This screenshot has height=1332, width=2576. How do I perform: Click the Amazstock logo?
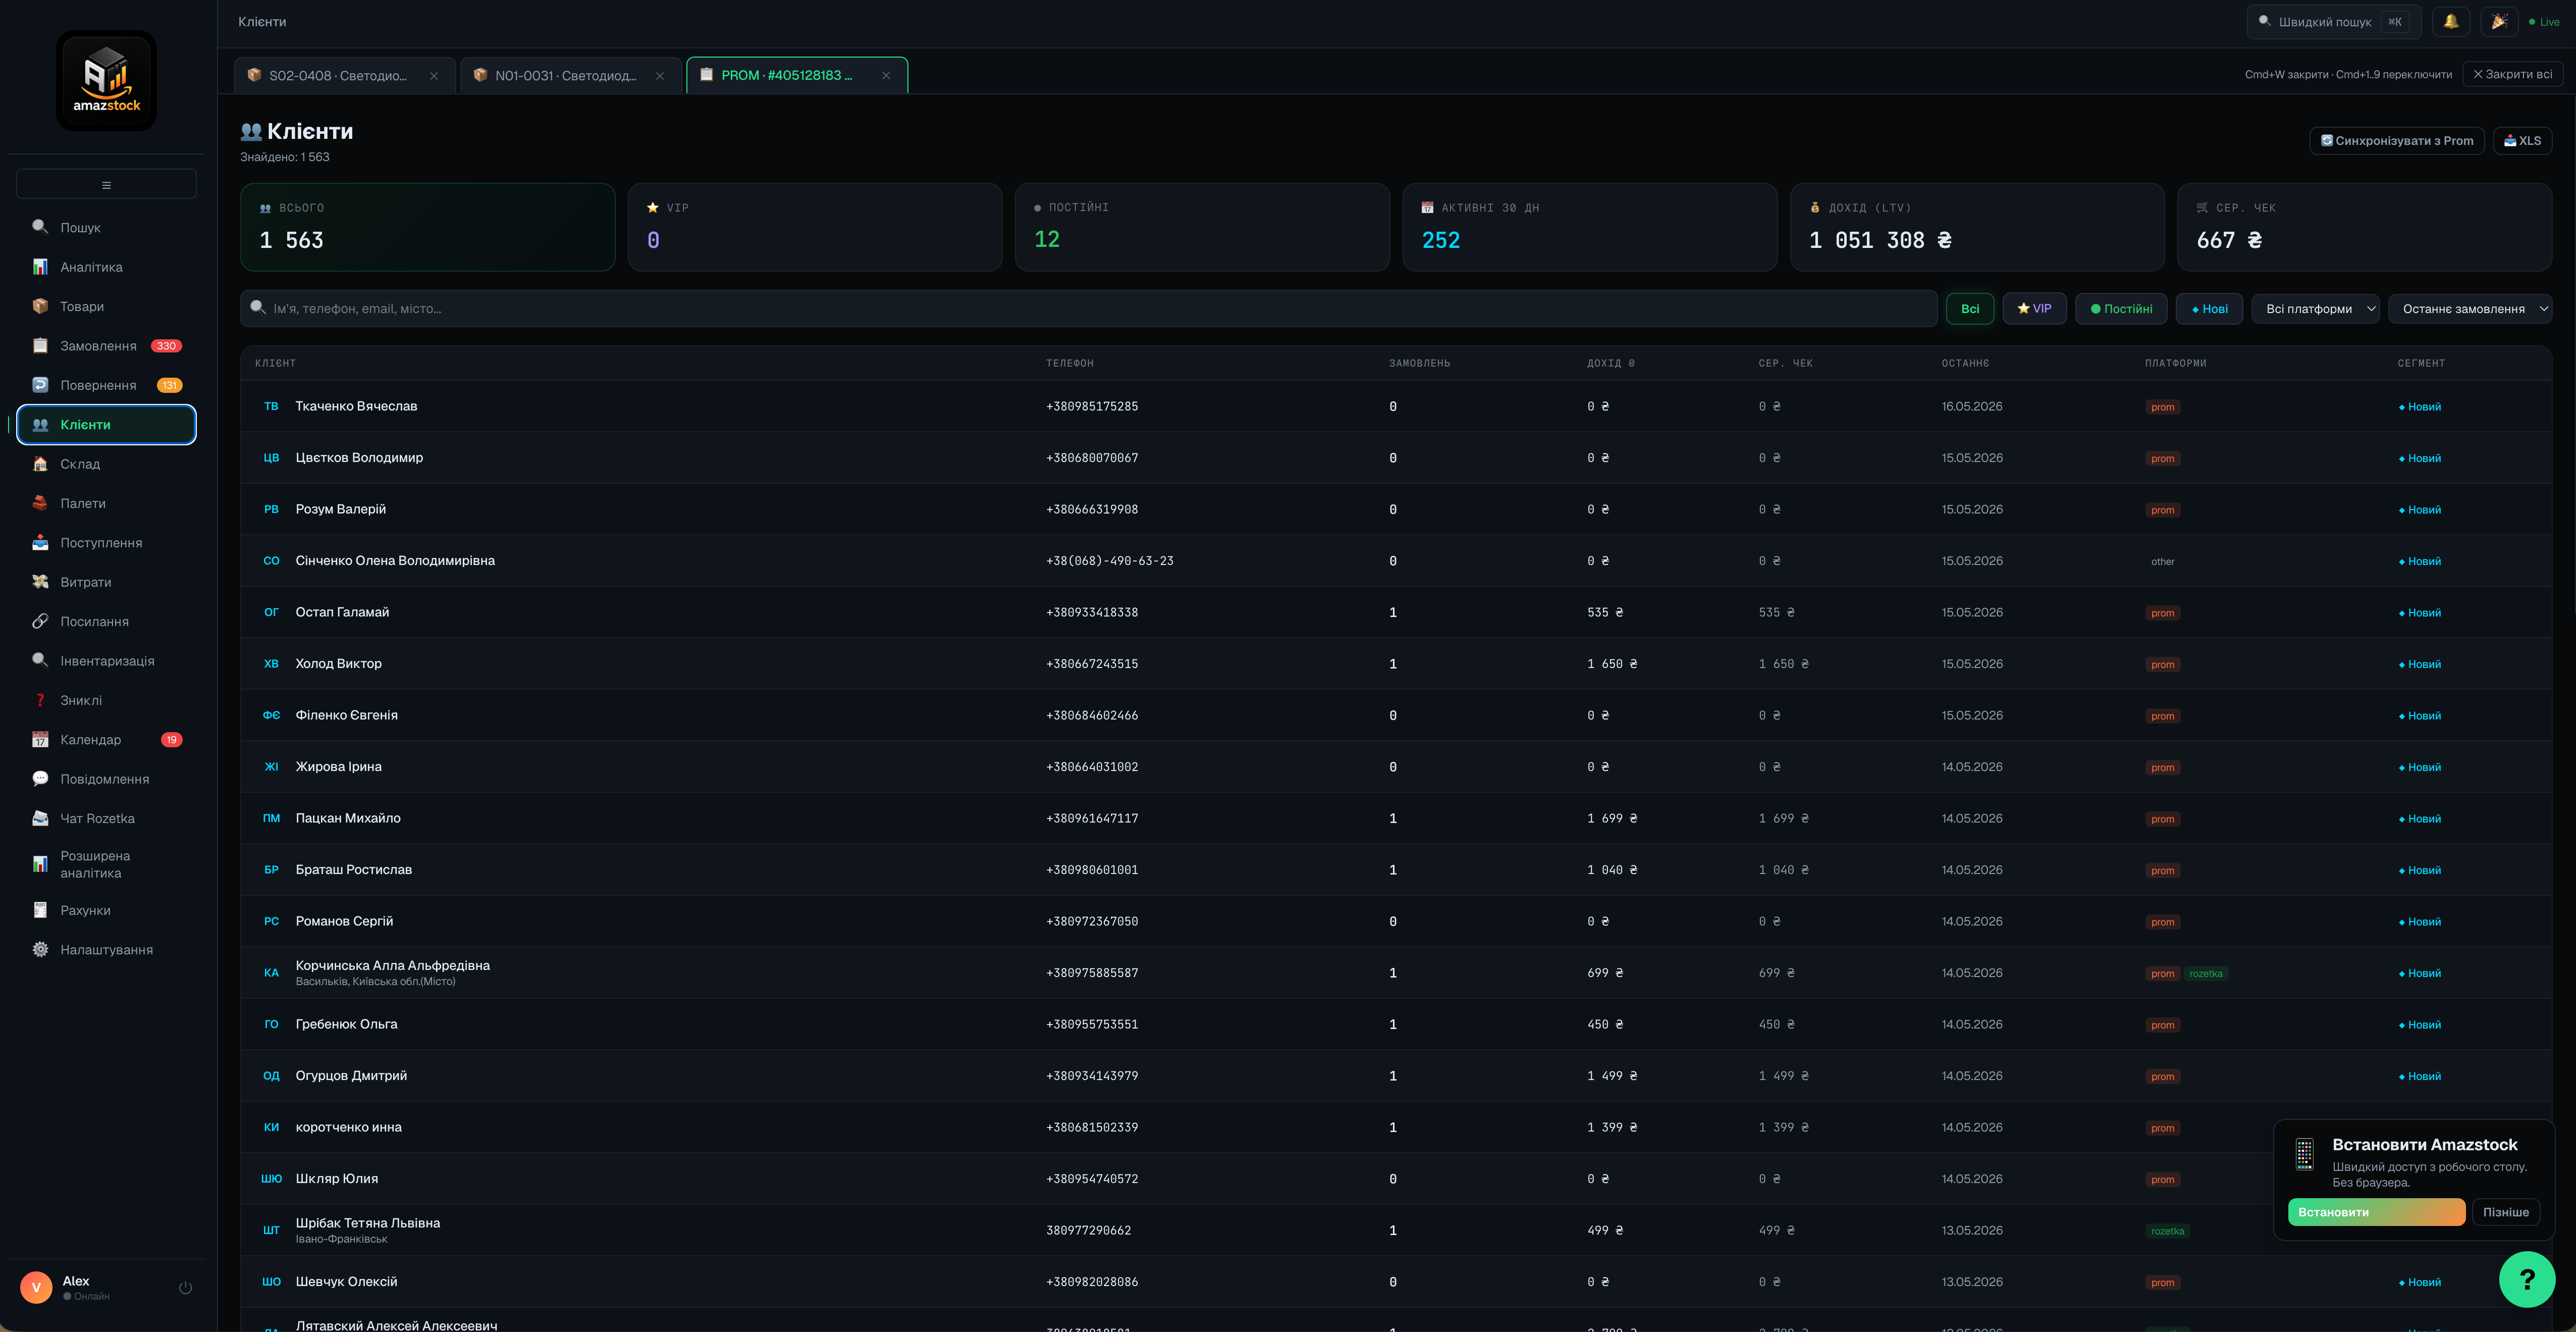click(x=106, y=81)
